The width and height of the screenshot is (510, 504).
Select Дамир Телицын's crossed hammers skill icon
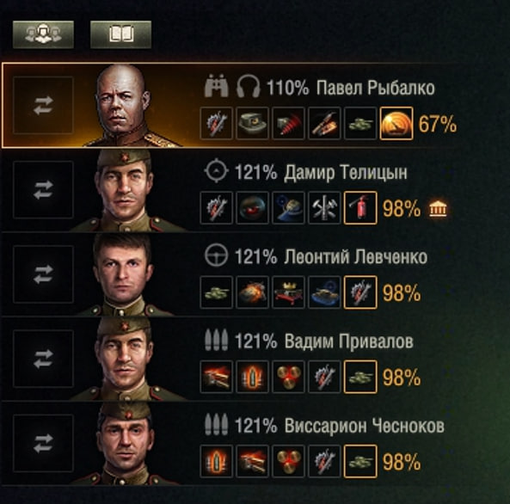tap(324, 207)
